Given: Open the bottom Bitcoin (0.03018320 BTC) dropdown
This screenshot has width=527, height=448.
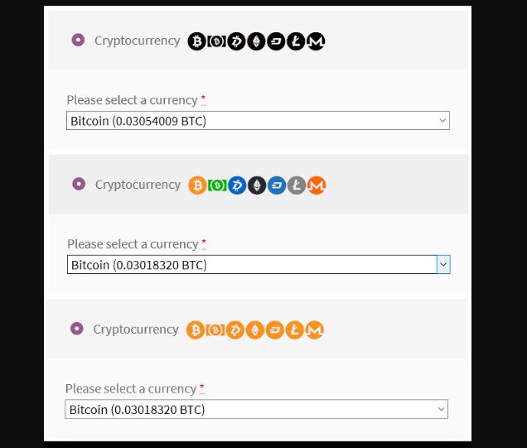Looking at the screenshot, I should tap(256, 409).
